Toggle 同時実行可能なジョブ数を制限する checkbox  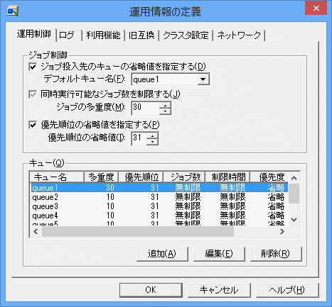click(33, 94)
